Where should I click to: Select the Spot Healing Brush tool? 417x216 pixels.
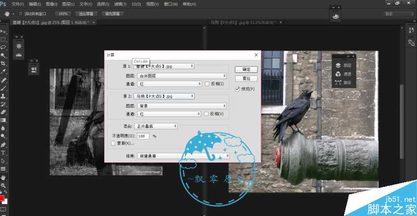pyautogui.click(x=3, y=80)
